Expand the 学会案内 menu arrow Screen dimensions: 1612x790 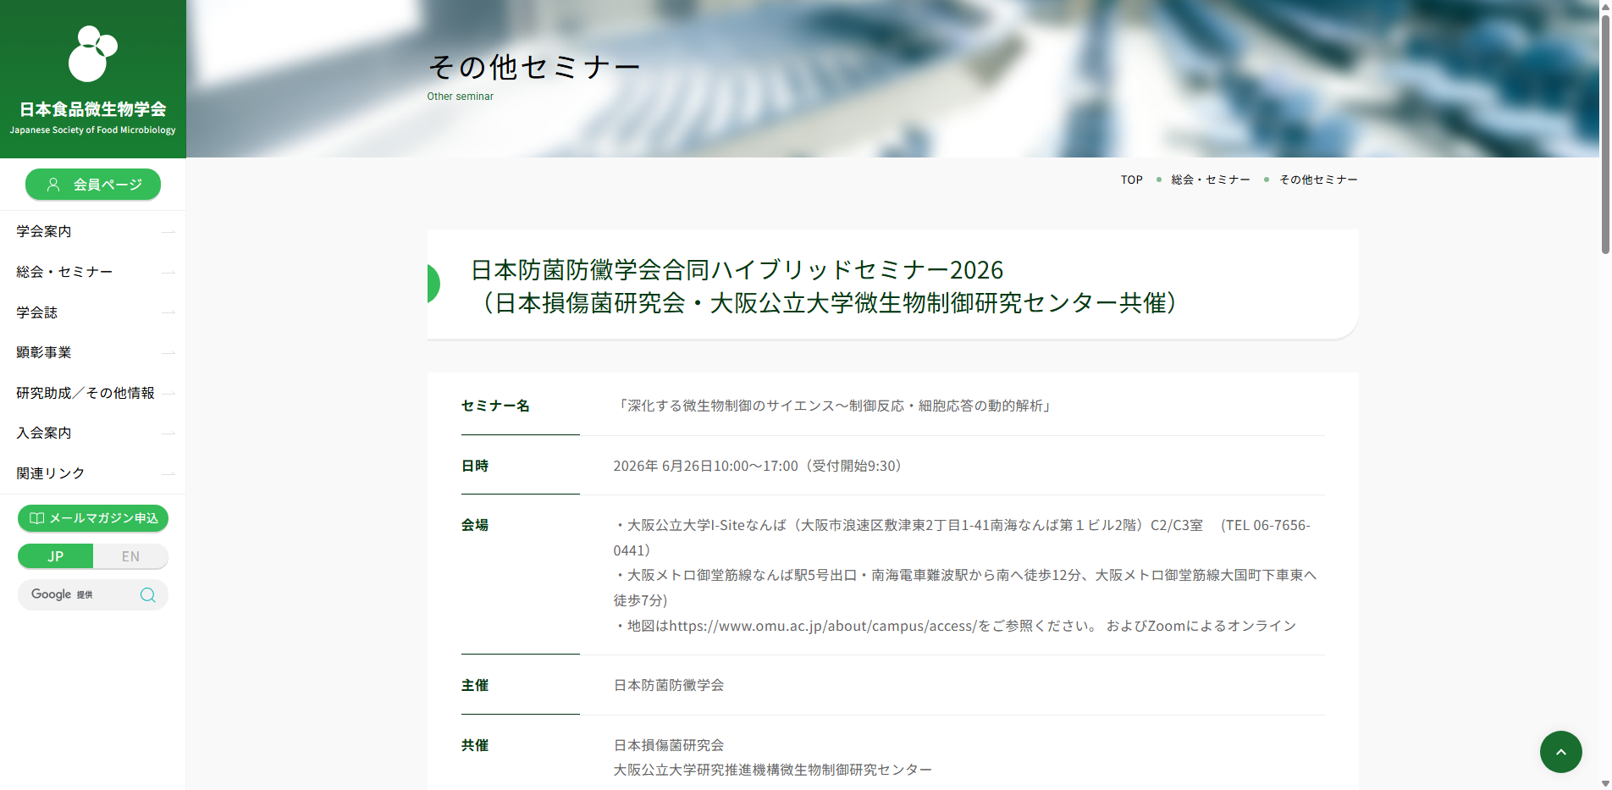168,231
